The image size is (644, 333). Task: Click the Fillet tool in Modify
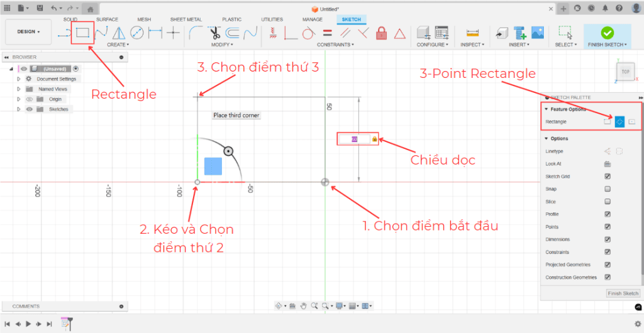coord(196,33)
